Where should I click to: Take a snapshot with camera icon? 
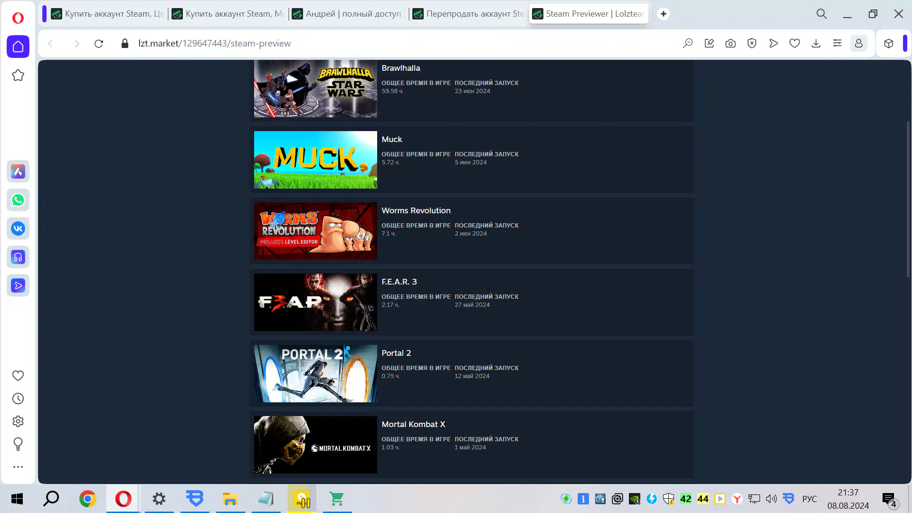[x=731, y=43]
